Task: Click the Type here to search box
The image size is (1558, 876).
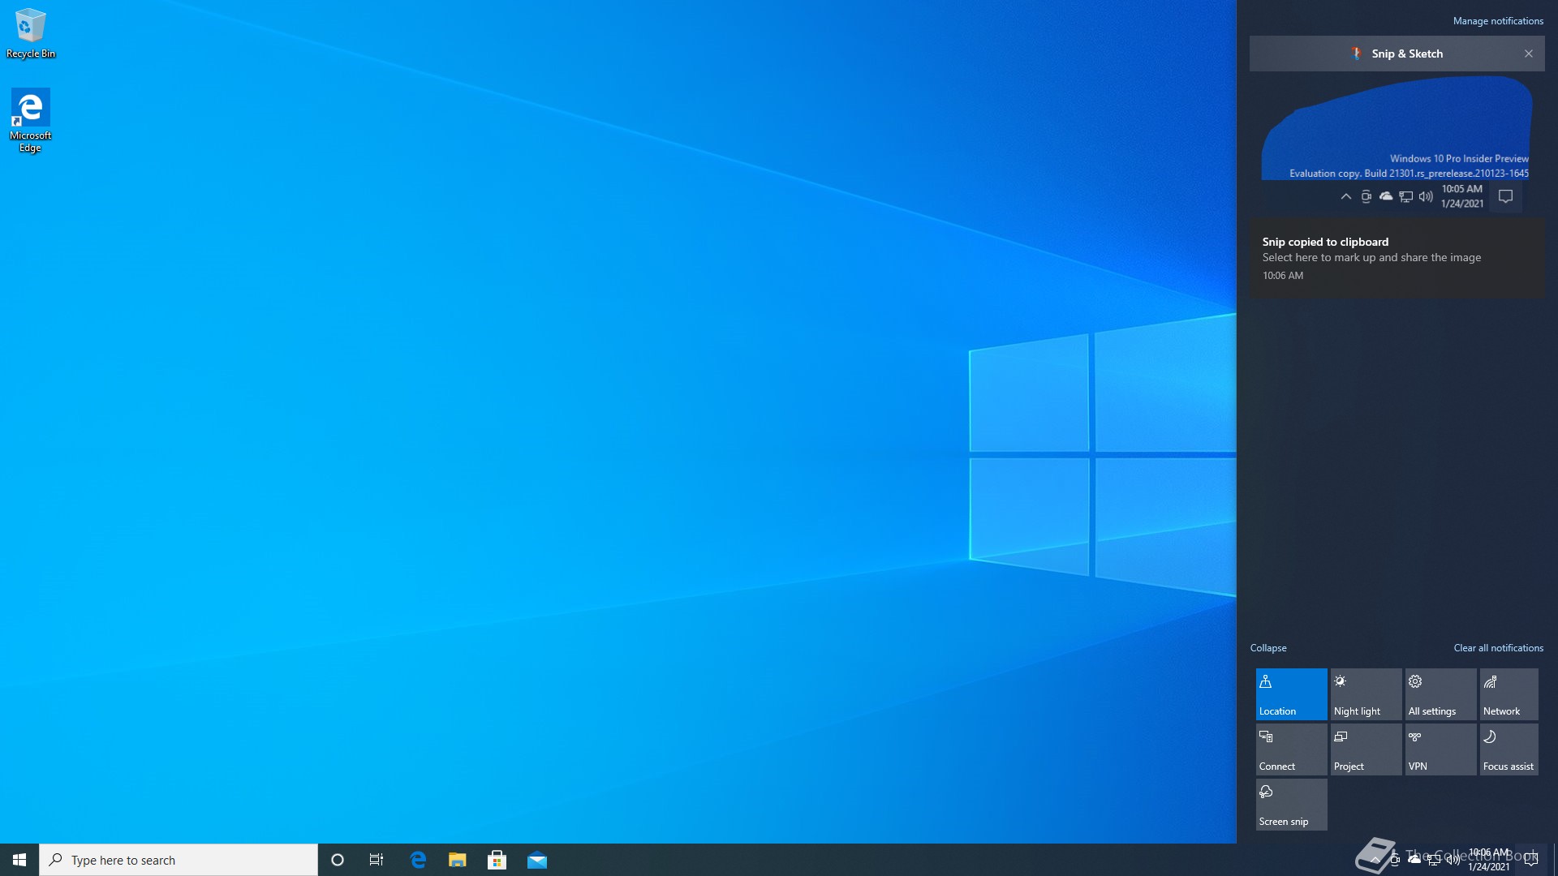Action: 179,860
